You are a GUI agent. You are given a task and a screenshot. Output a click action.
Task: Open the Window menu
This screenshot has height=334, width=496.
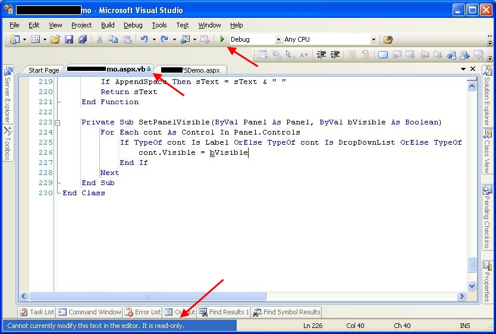209,25
